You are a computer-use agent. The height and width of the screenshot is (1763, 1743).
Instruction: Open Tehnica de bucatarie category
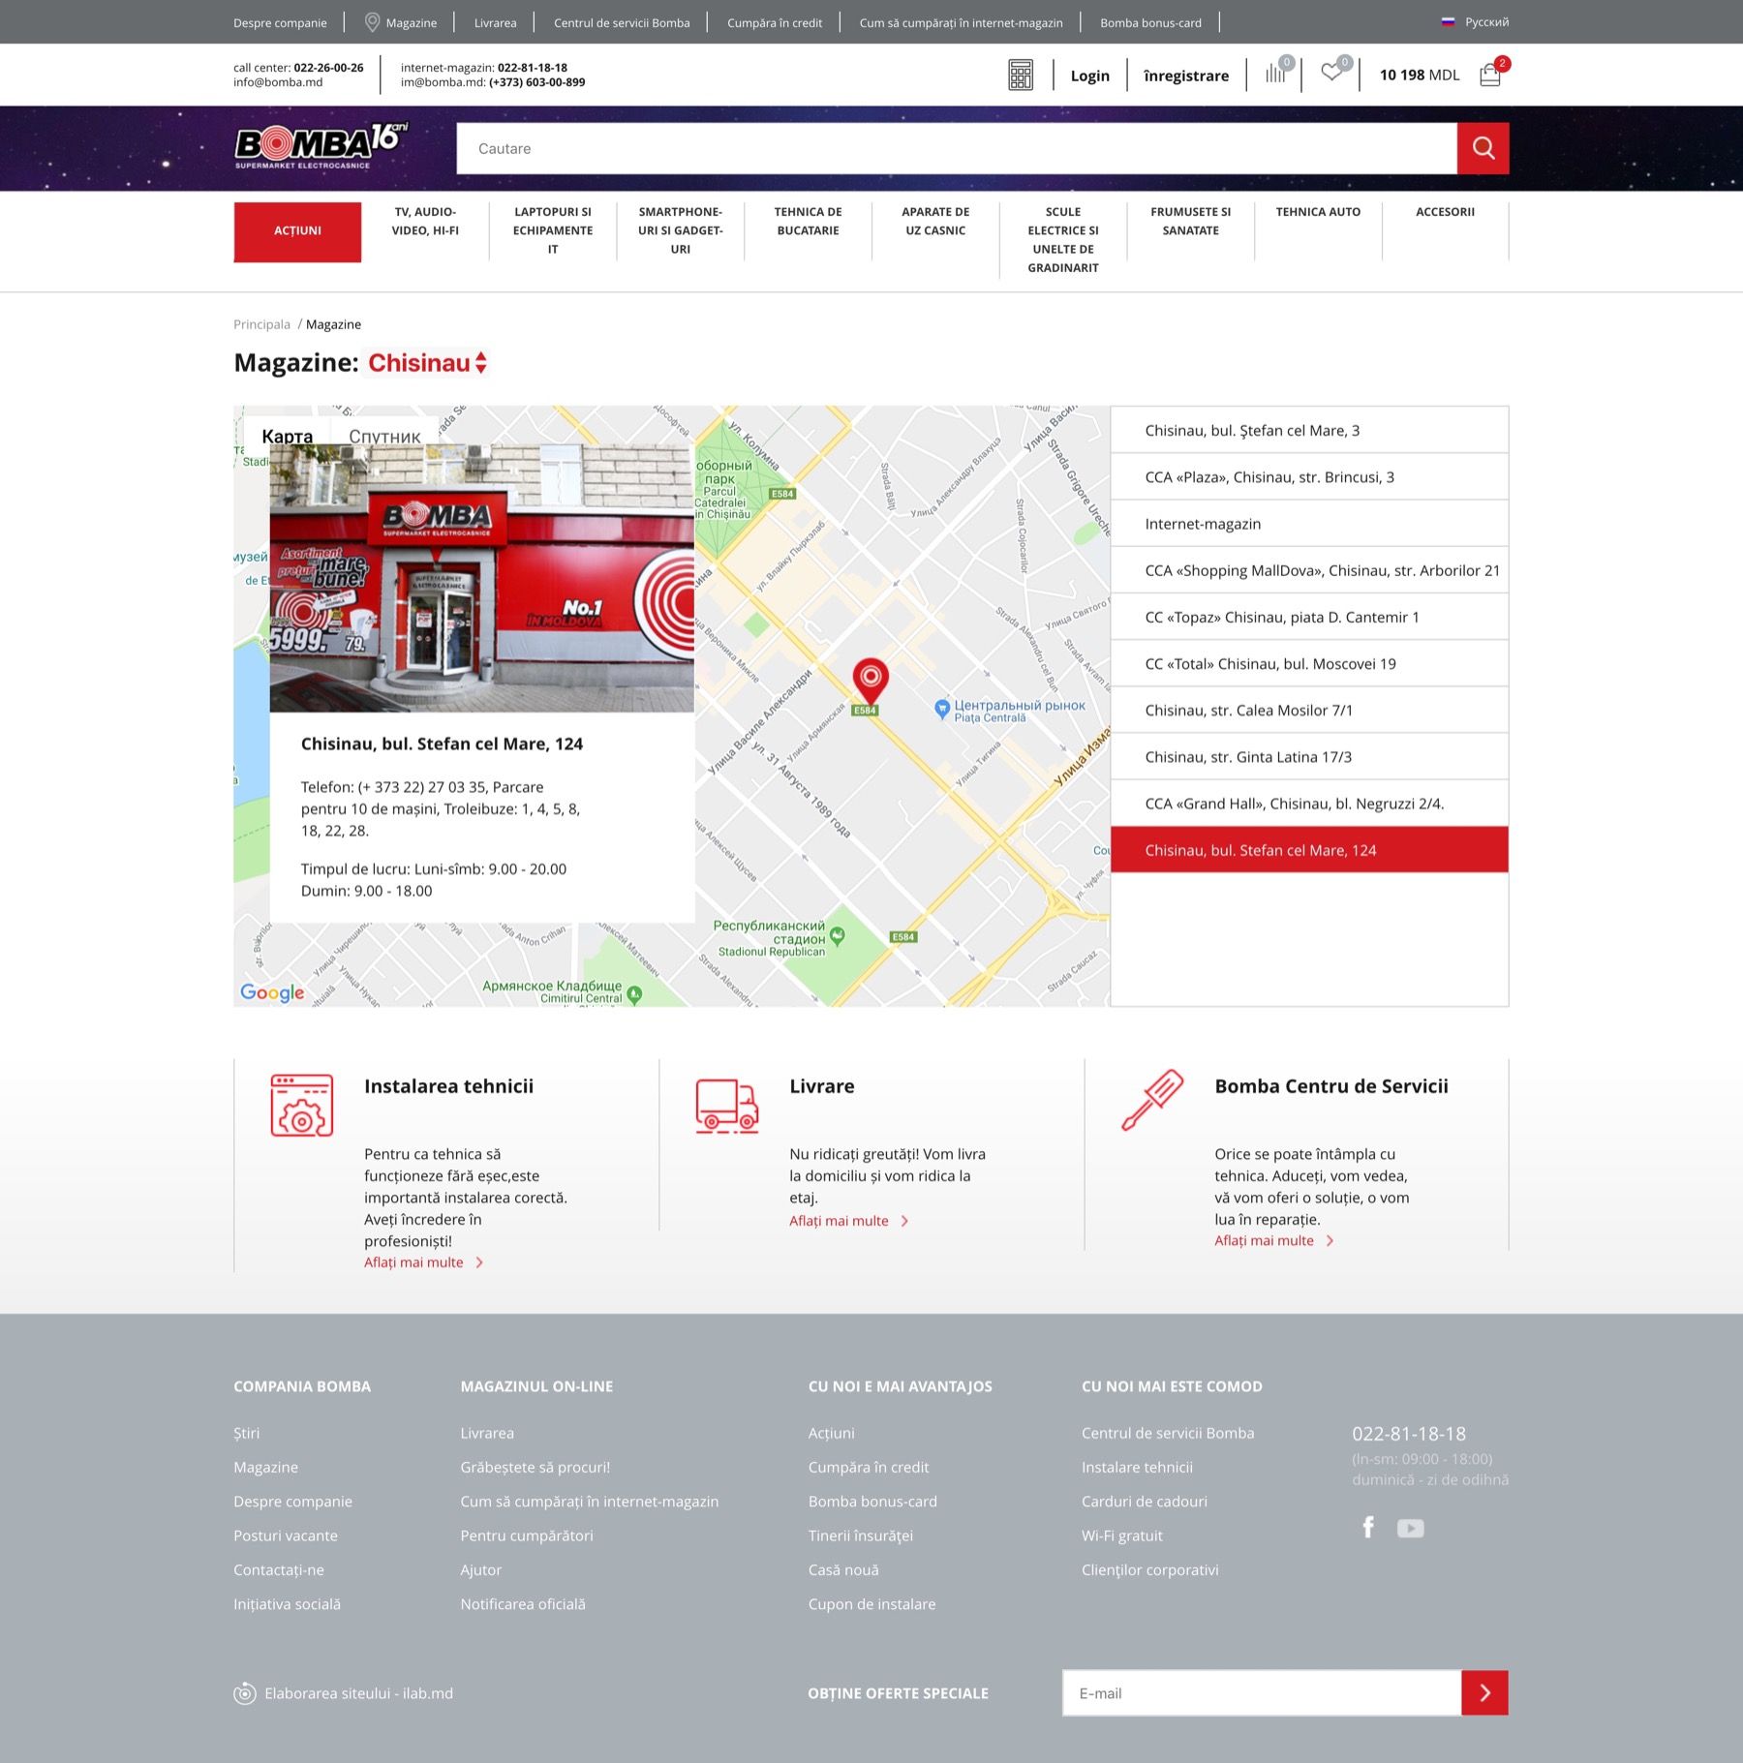(x=808, y=221)
